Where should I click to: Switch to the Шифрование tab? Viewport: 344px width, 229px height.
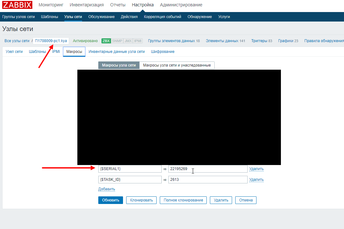coord(163,52)
